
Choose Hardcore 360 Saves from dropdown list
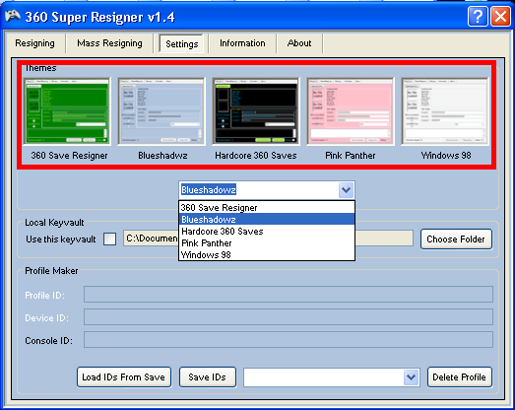click(x=267, y=232)
